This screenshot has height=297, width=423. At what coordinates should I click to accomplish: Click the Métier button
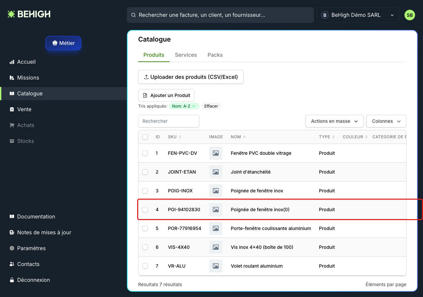click(63, 43)
